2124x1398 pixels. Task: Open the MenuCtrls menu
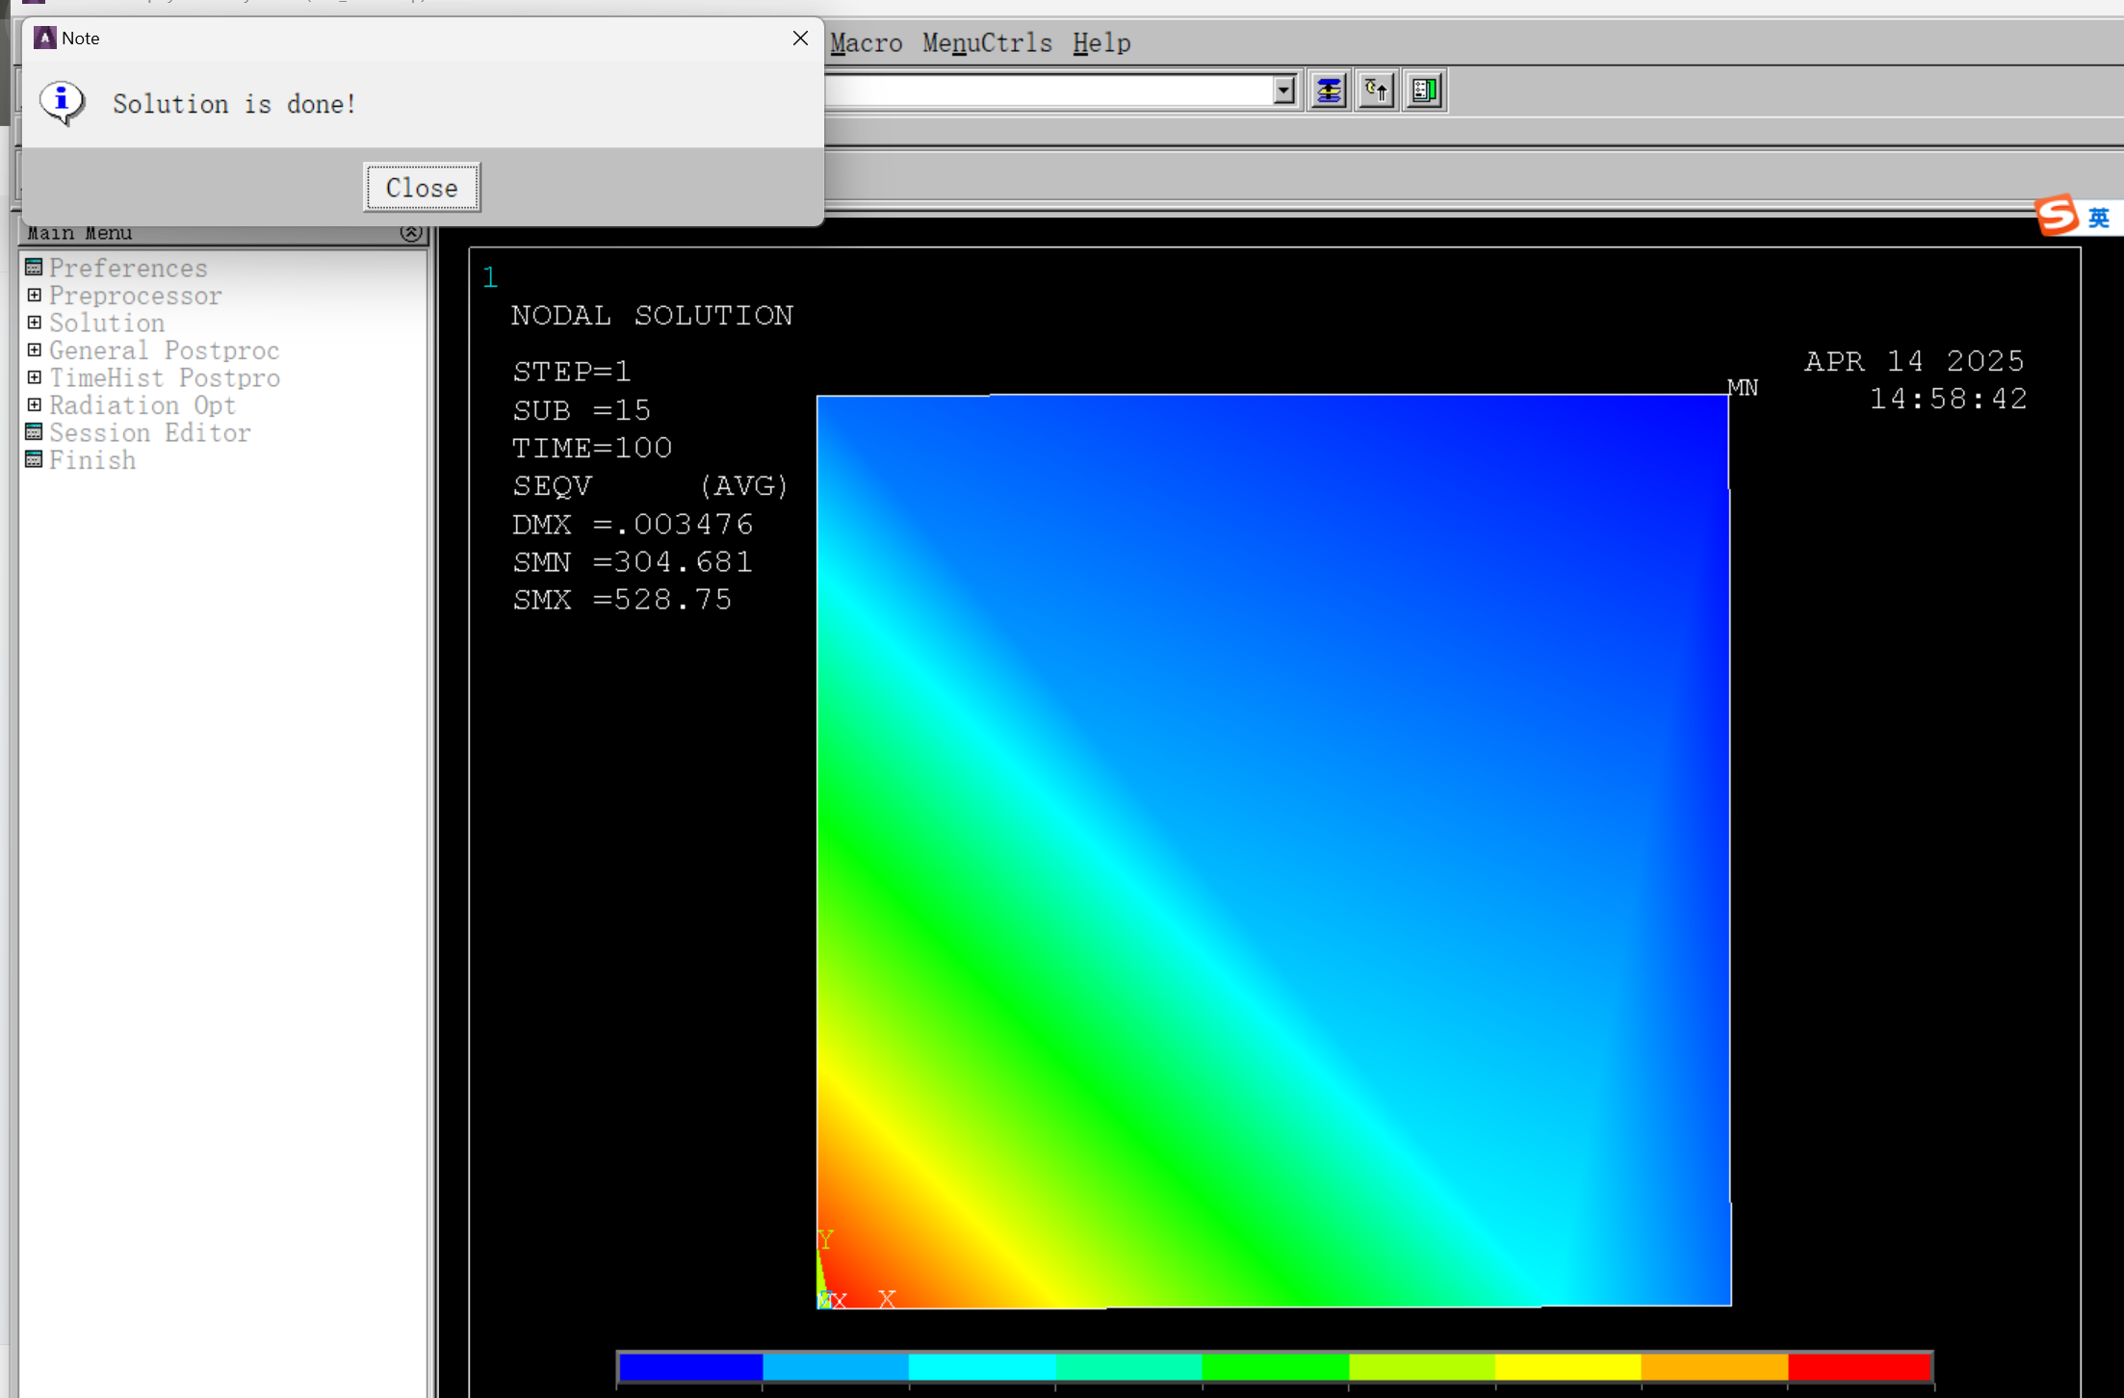click(987, 42)
